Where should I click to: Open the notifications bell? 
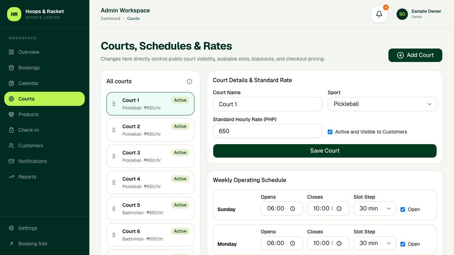click(379, 14)
